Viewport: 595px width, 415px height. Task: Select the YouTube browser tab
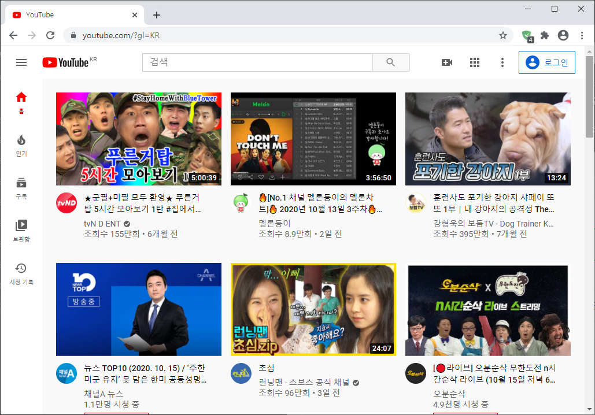coord(75,15)
